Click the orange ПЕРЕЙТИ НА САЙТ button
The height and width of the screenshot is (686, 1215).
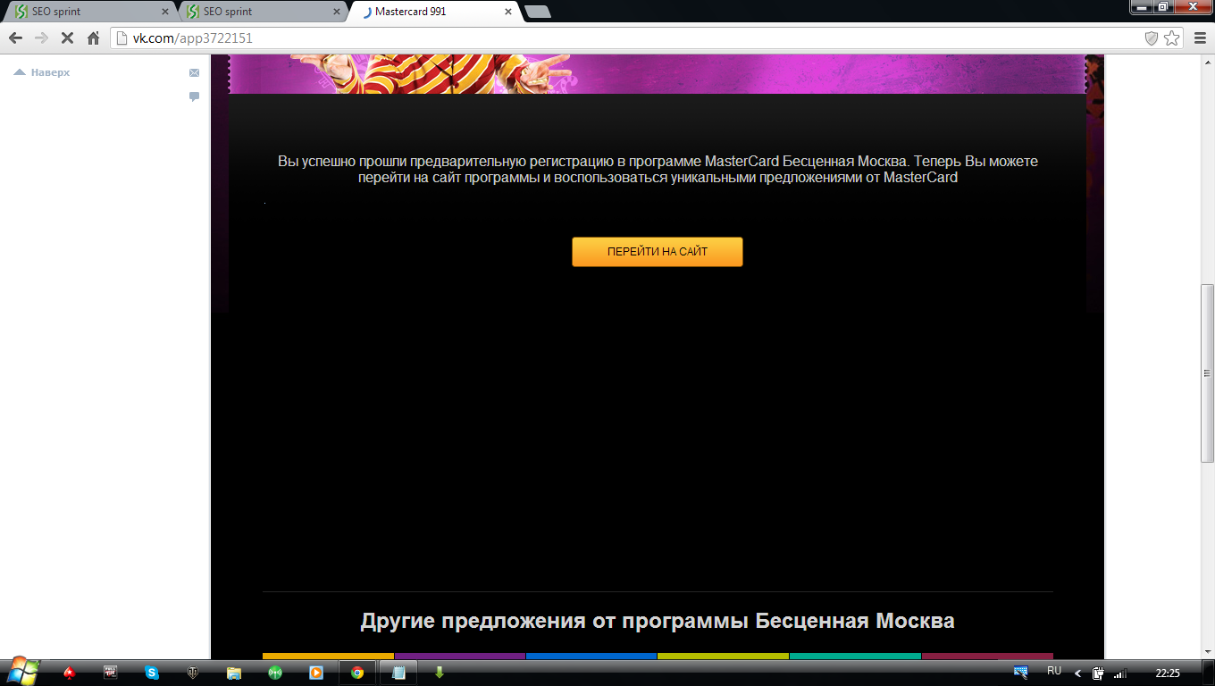click(x=657, y=252)
